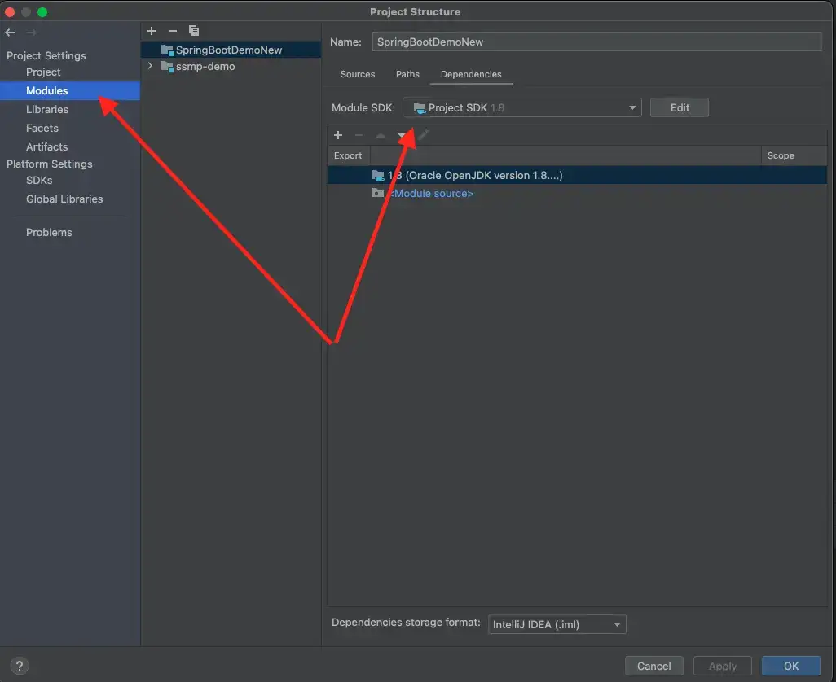Add a new module with plus icon

click(x=152, y=31)
